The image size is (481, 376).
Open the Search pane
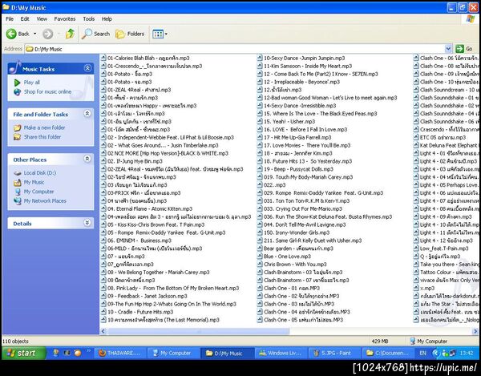click(x=96, y=34)
